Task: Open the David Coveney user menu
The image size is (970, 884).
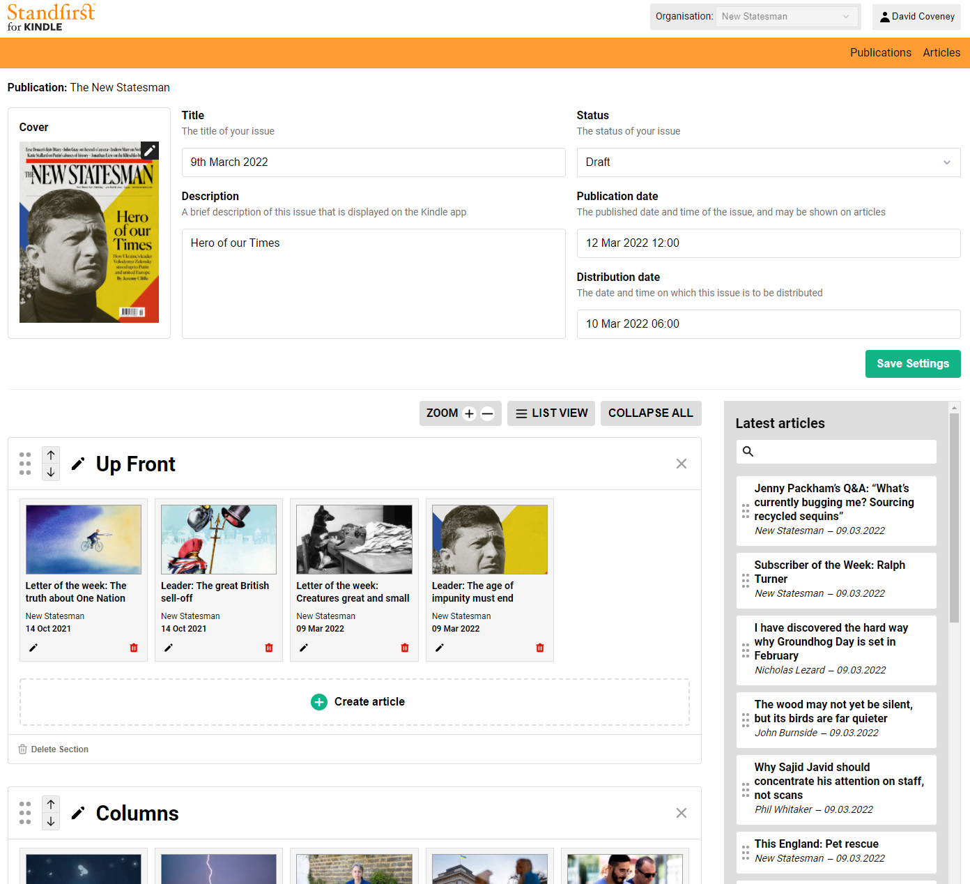Action: [916, 17]
